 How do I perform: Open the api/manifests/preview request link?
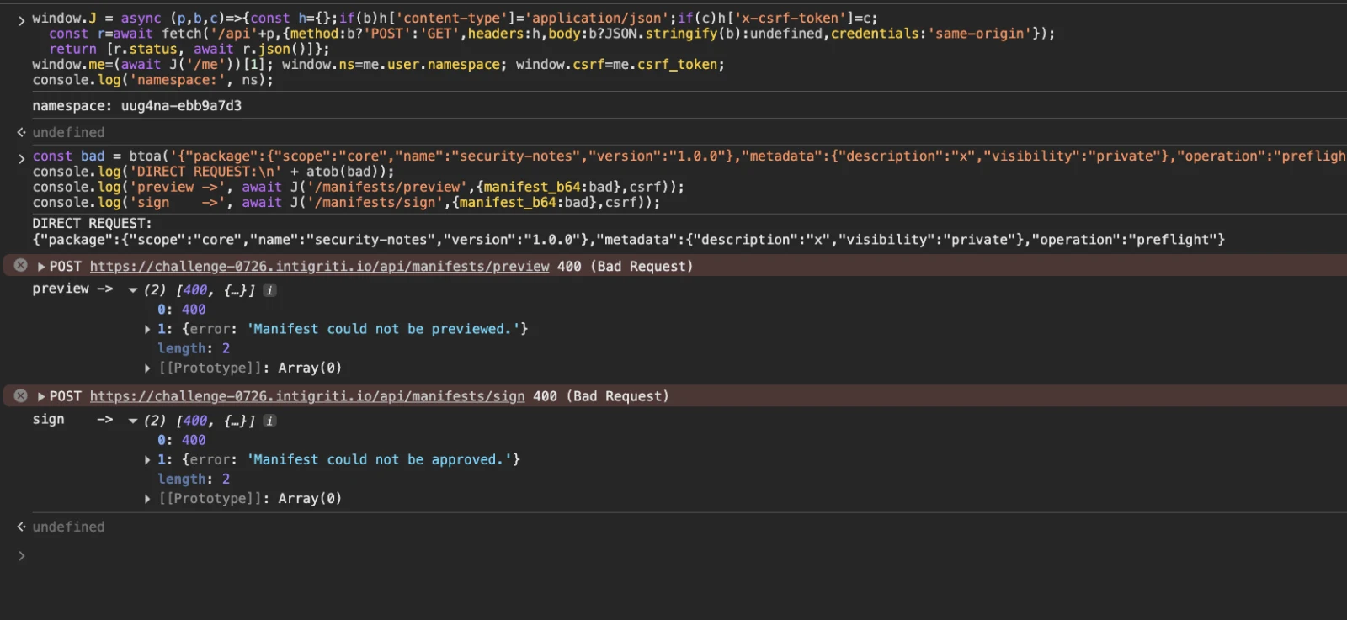click(x=319, y=266)
